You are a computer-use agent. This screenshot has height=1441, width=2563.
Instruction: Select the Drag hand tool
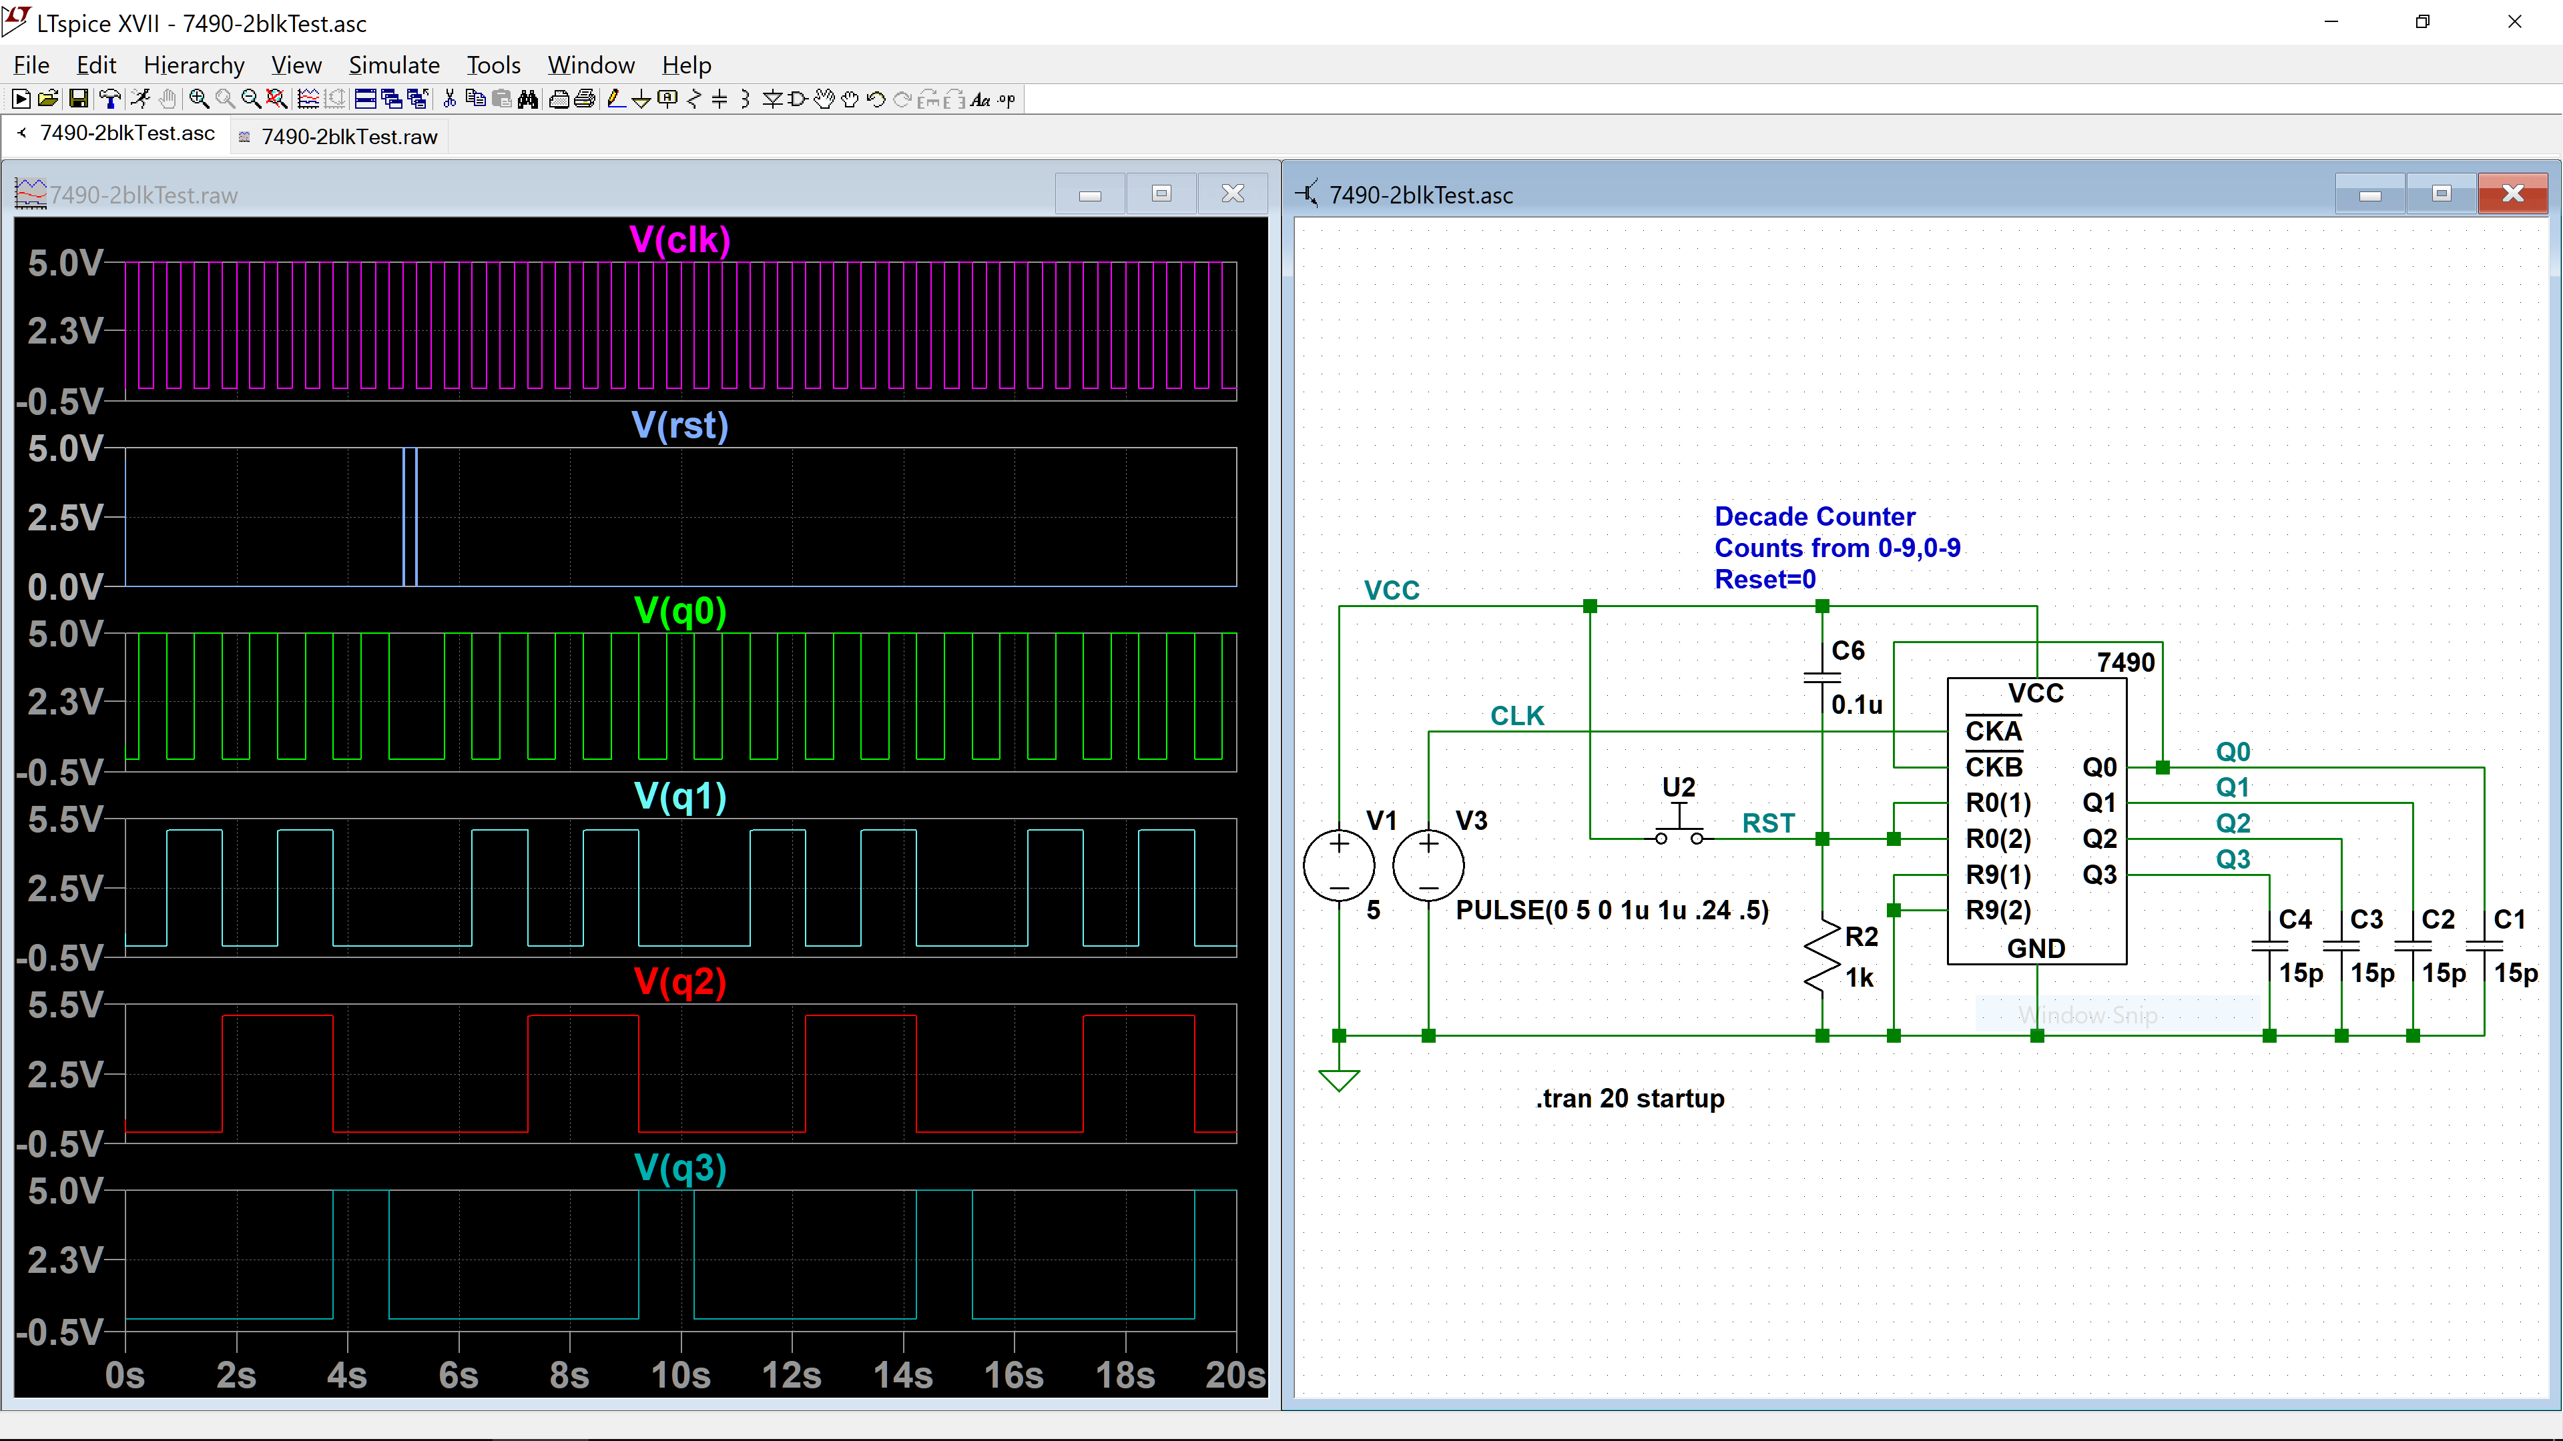(850, 99)
